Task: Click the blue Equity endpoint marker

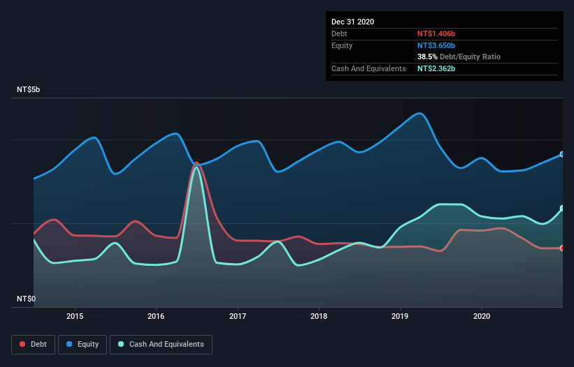Action: 562,154
